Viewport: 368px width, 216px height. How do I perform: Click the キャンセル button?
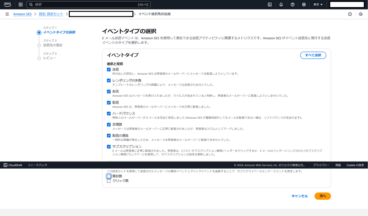[300, 196]
